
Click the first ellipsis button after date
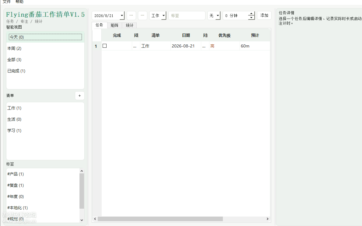point(131,16)
